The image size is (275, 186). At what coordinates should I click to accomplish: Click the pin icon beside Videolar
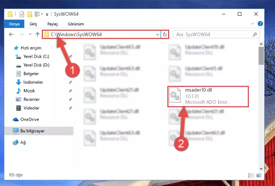click(x=70, y=108)
